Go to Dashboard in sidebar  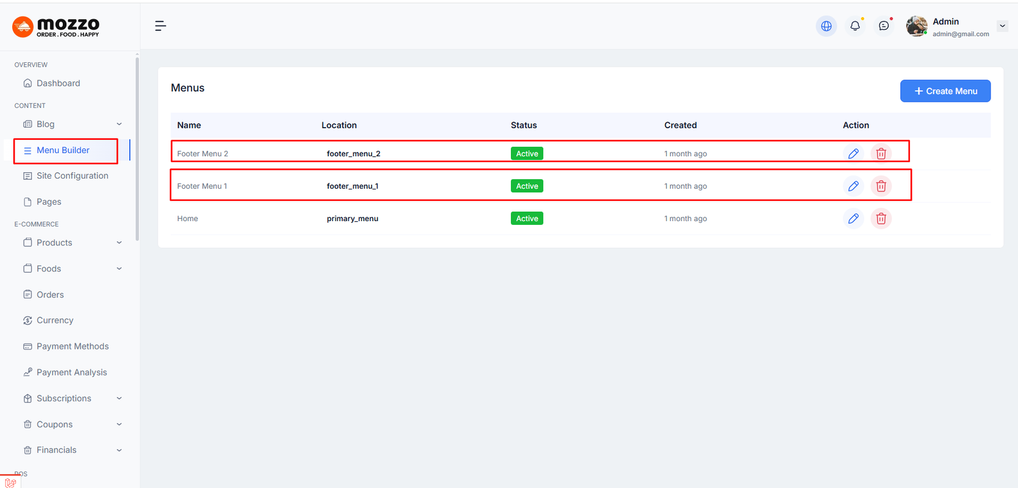click(58, 83)
